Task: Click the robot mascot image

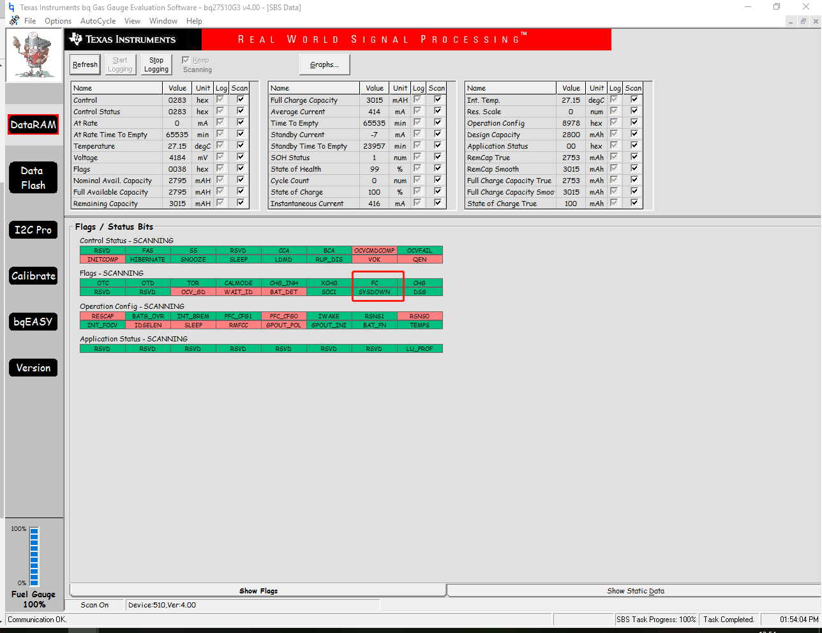Action: (34, 56)
